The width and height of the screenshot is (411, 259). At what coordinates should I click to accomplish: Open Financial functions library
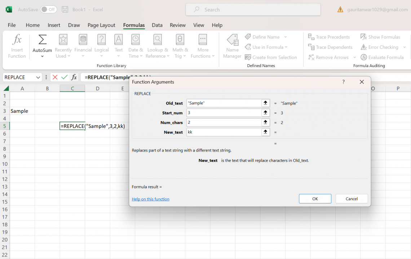(x=83, y=46)
